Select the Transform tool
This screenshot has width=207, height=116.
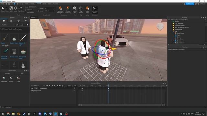(x=21, y=9)
